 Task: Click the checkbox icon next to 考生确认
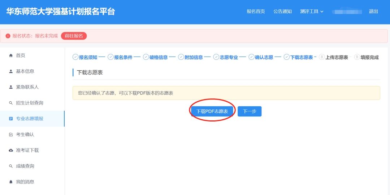[11, 134]
